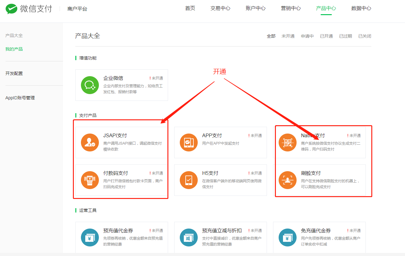
Task: Click 刷脸支付 description about 刷脸完成支付
Action: coord(330,184)
